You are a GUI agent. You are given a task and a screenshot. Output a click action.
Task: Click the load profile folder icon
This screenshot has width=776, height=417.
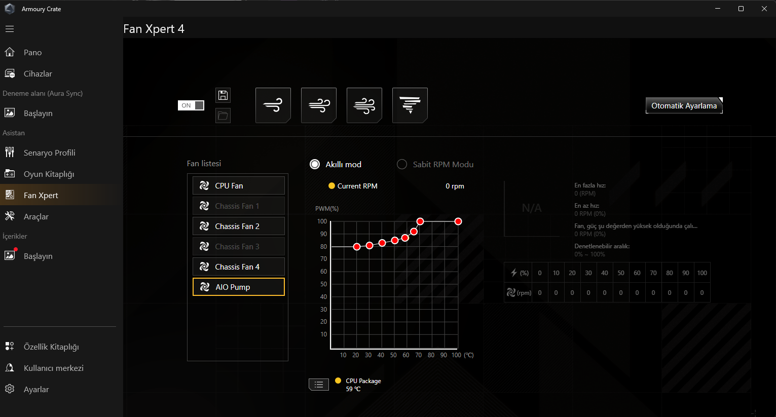223,116
